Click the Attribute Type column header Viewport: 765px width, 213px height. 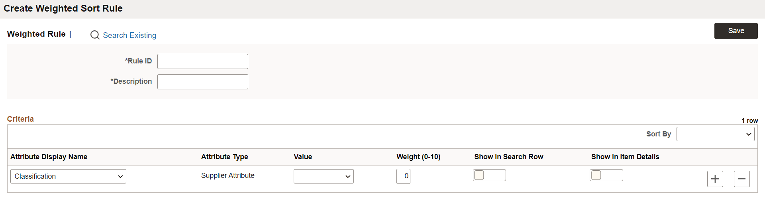coord(224,157)
